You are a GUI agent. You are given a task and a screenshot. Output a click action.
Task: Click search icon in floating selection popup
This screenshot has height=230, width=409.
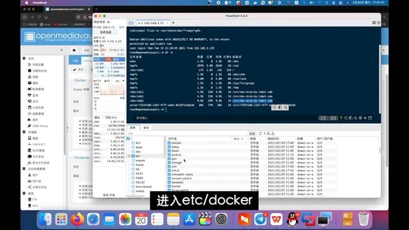coord(286,107)
